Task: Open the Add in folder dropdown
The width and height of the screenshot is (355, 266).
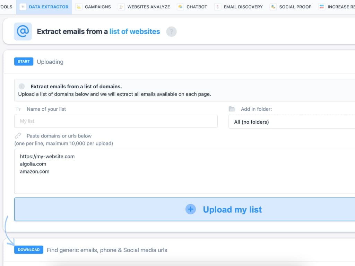Action: click(x=291, y=122)
